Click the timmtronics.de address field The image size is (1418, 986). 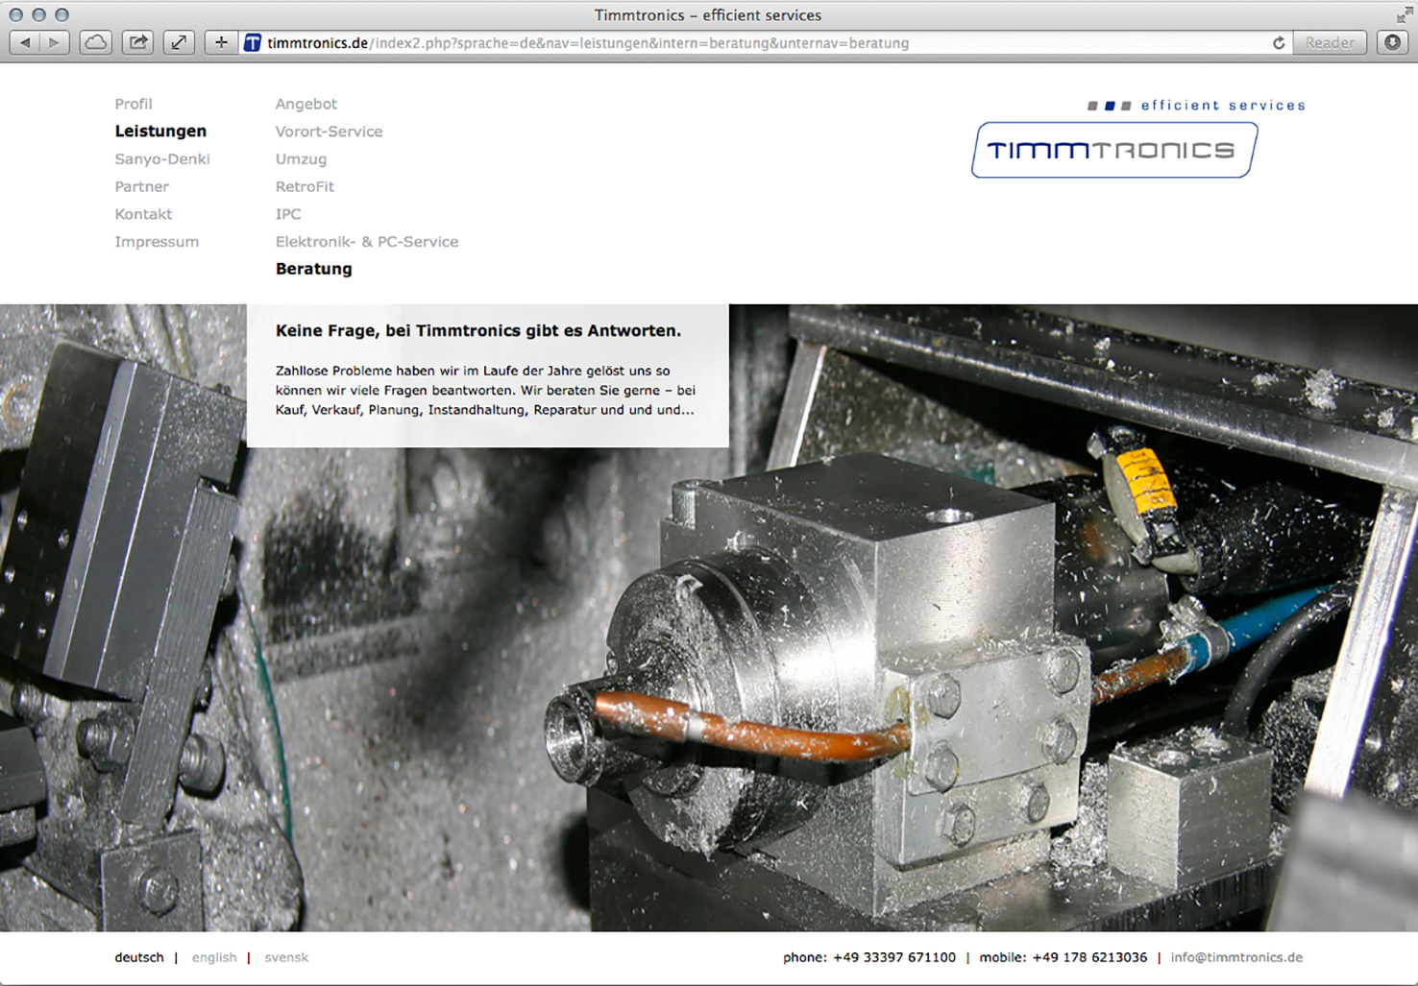click(x=672, y=42)
